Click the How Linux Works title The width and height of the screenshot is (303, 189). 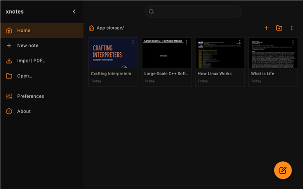[x=215, y=74]
